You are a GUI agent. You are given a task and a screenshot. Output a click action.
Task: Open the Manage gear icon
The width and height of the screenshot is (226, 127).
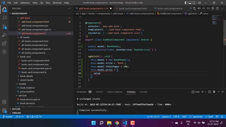point(4,110)
